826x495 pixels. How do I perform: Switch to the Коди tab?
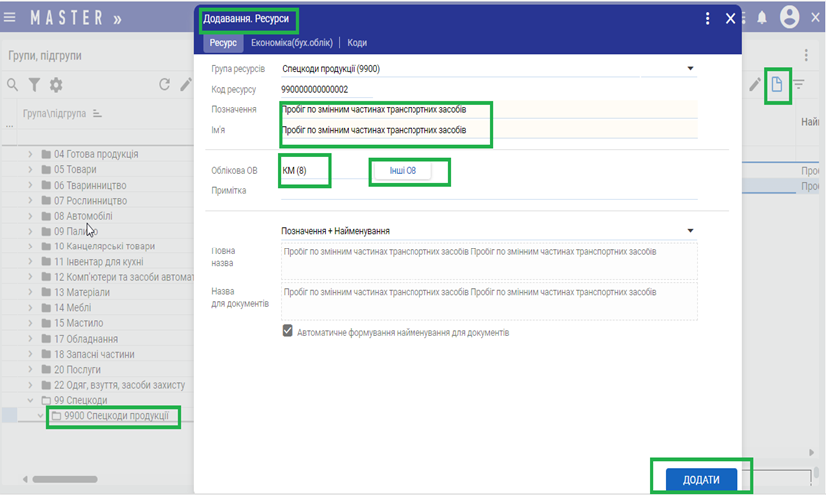[x=357, y=43]
